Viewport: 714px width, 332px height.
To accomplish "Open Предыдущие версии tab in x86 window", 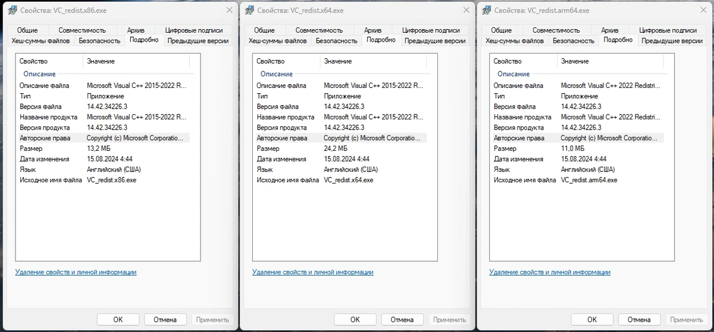I will coord(198,40).
